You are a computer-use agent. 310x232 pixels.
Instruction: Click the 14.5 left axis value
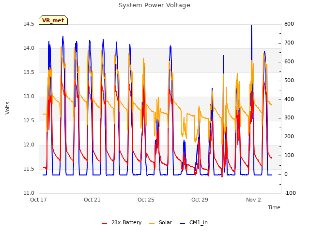29,24
